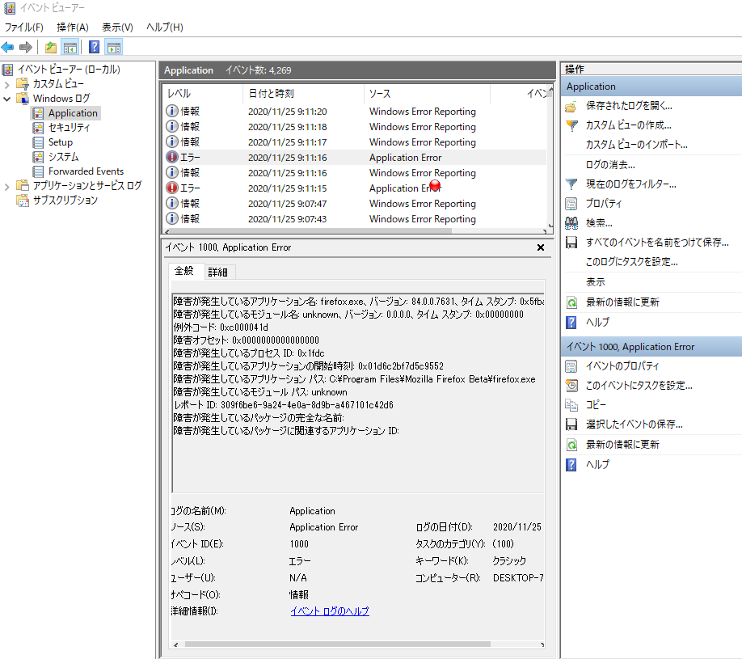Click the back arrow toolbar icon
The height and width of the screenshot is (659, 742).
[8, 47]
